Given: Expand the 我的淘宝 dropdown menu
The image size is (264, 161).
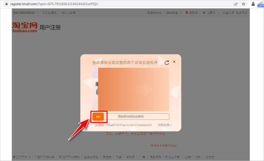Looking at the screenshot, I should pyautogui.click(x=174, y=13).
